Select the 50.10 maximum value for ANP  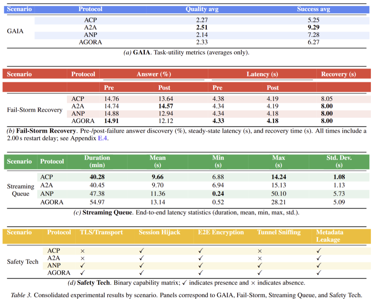pos(278,193)
